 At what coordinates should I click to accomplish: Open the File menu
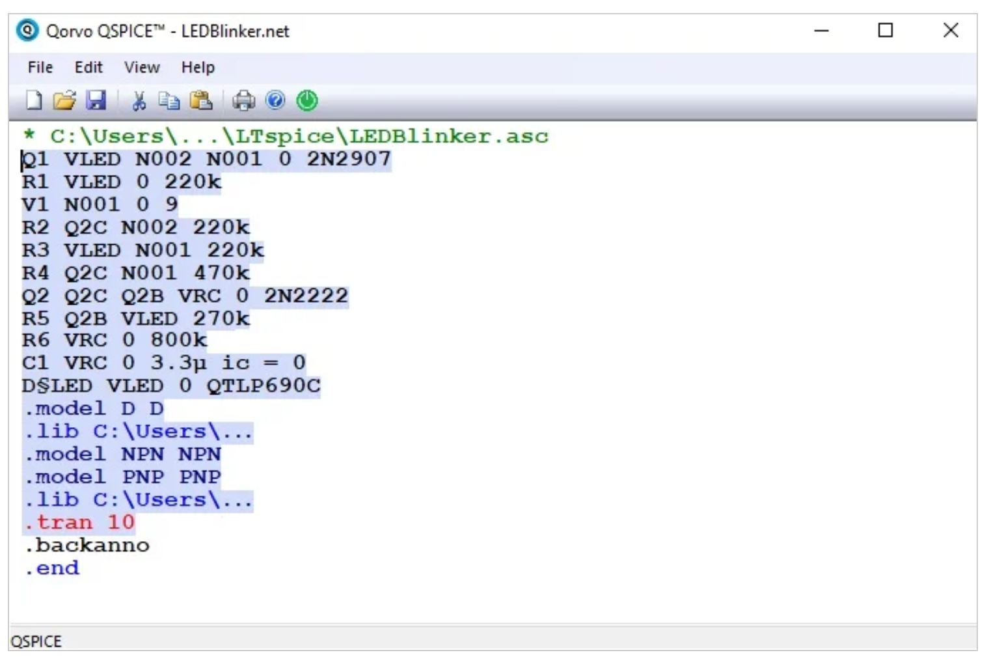click(40, 67)
